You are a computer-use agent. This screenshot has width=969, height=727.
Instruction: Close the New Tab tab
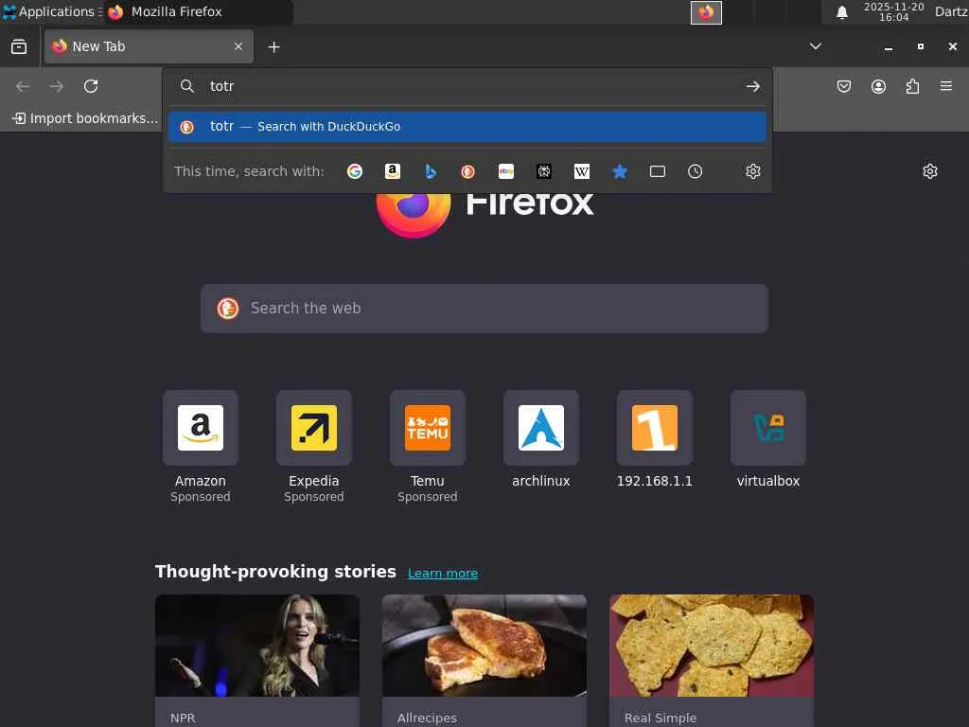(238, 46)
